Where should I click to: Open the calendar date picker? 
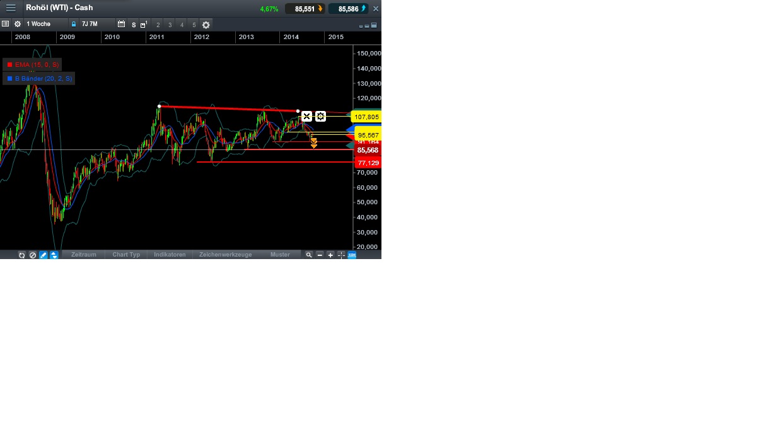121,24
